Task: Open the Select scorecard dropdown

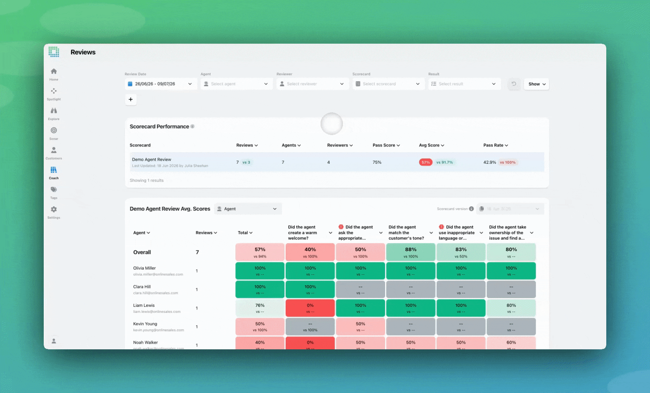Action: [x=388, y=84]
